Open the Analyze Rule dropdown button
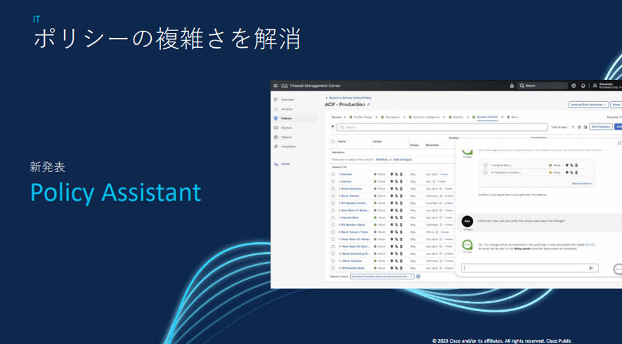 coord(588,104)
